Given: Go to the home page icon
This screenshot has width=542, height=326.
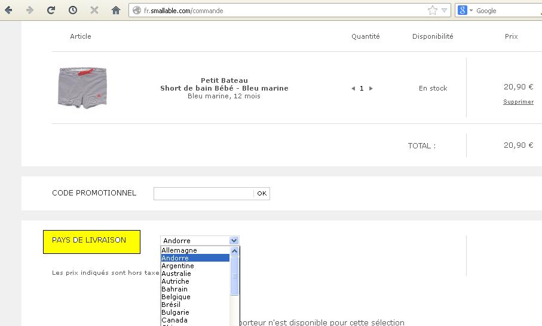Looking at the screenshot, I should 116,10.
